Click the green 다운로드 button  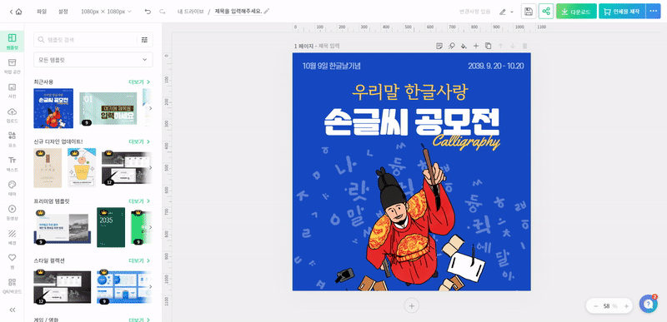pyautogui.click(x=576, y=12)
